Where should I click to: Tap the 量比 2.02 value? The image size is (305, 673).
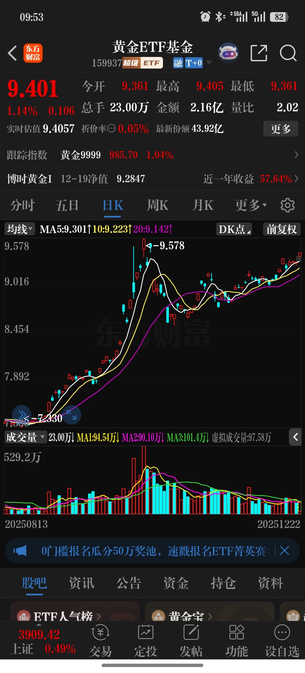(x=287, y=107)
